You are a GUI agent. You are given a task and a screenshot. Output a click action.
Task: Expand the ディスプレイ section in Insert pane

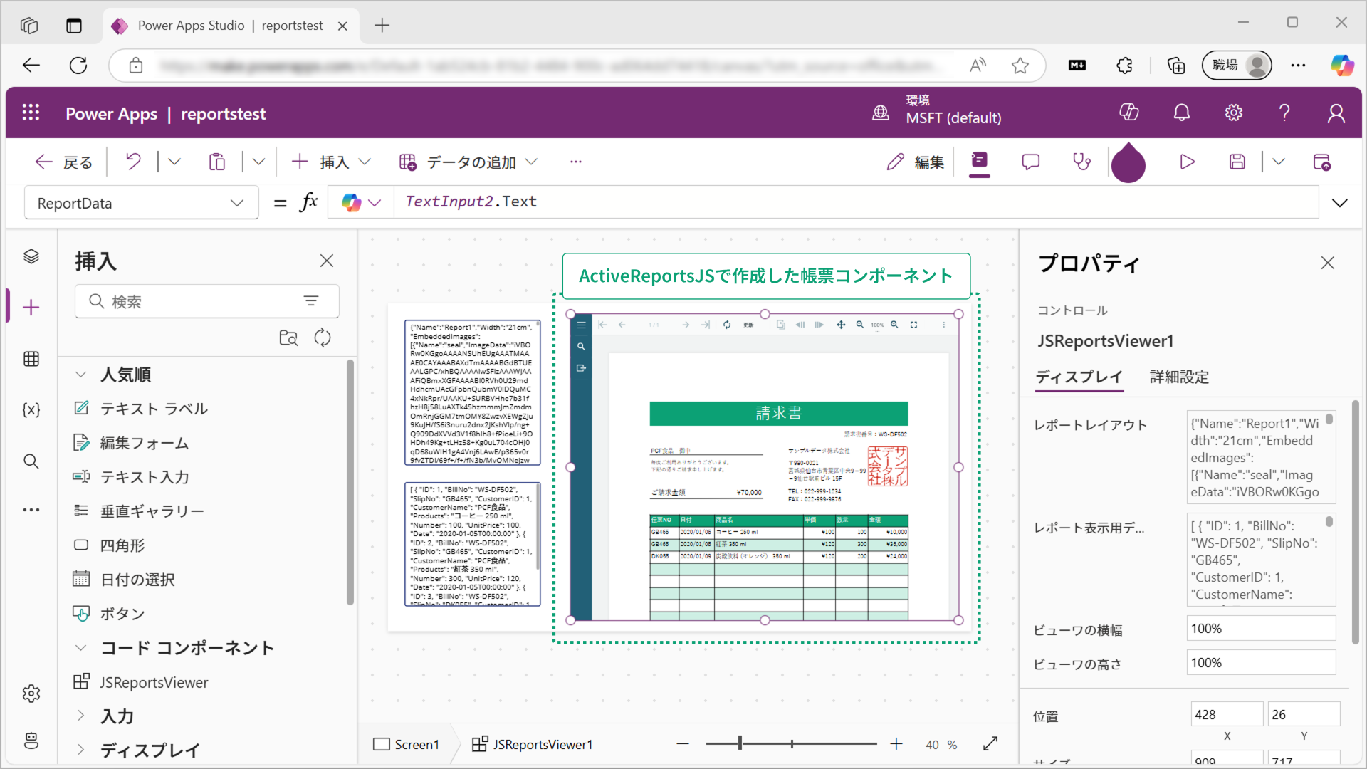click(80, 750)
